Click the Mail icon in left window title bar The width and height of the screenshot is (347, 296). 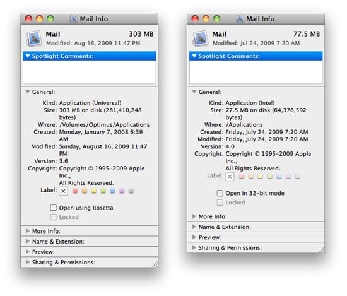coord(73,19)
